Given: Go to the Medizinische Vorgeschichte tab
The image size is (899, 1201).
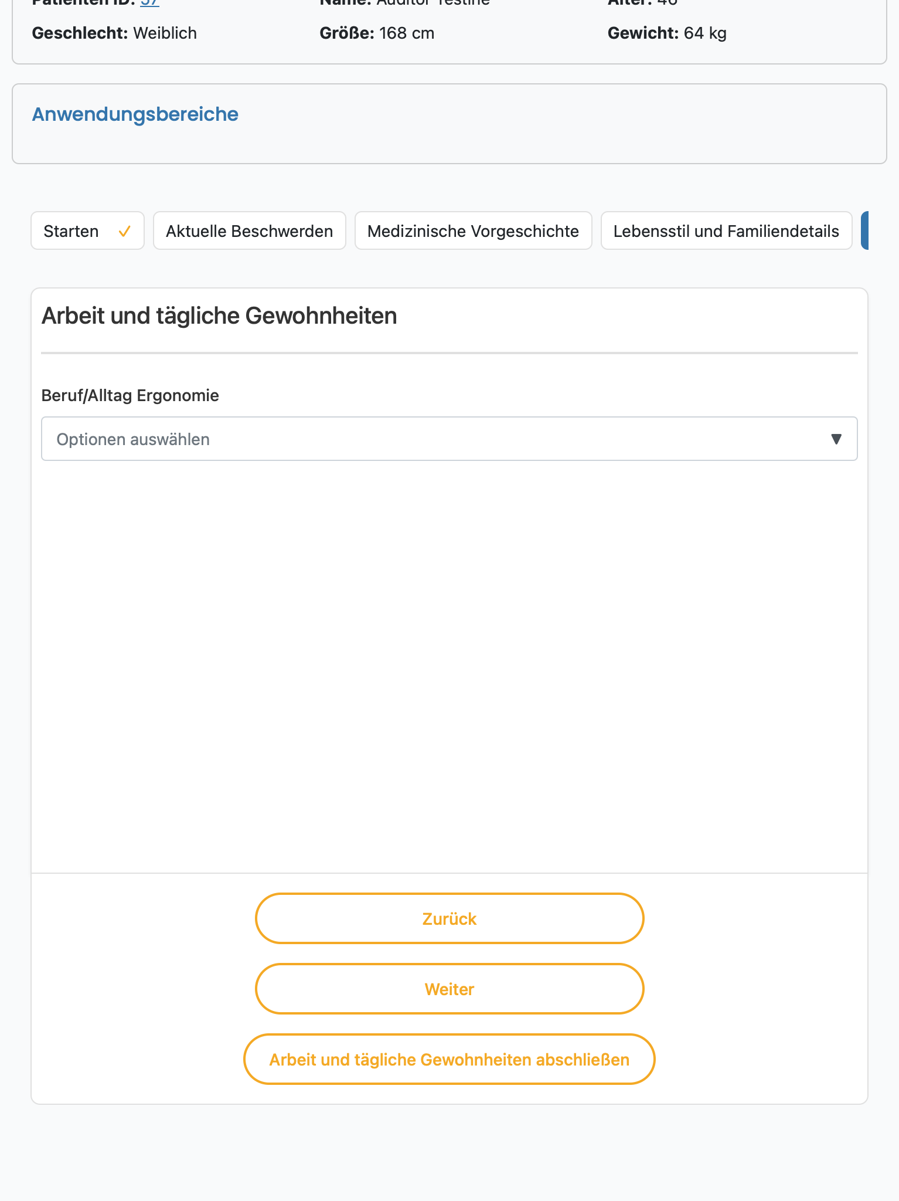Looking at the screenshot, I should tap(473, 230).
